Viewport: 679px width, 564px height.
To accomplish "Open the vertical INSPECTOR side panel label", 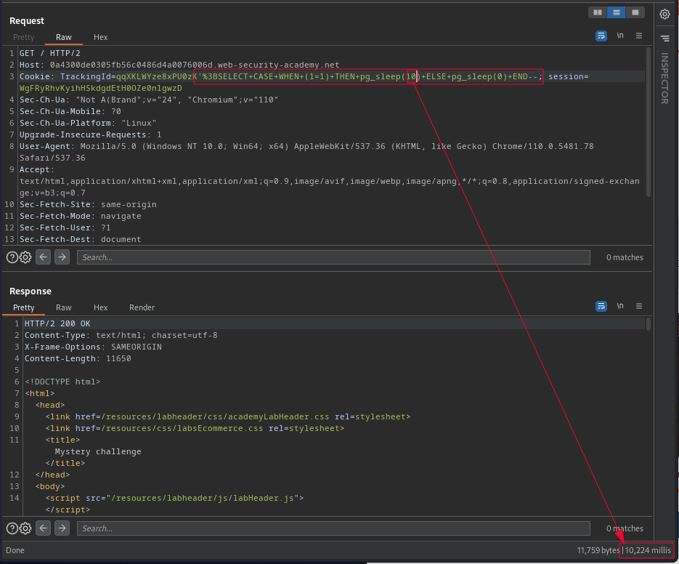I will tap(664, 78).
